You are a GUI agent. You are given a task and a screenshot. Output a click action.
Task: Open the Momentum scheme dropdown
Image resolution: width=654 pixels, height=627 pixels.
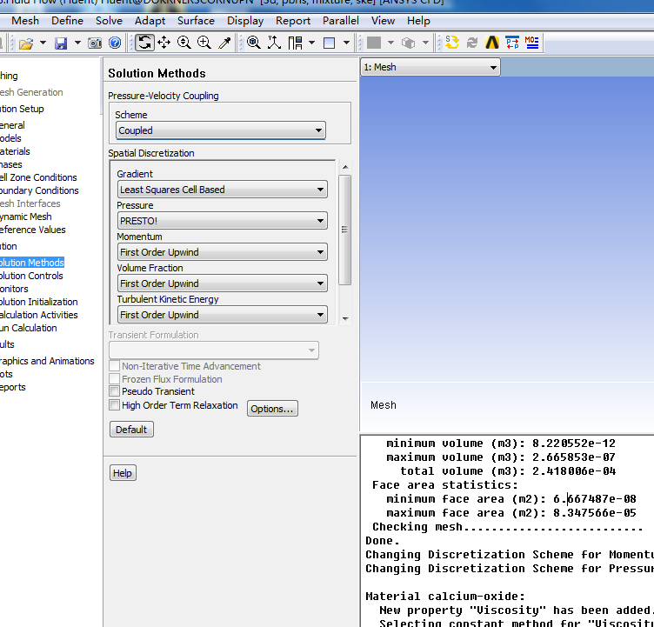(x=223, y=252)
